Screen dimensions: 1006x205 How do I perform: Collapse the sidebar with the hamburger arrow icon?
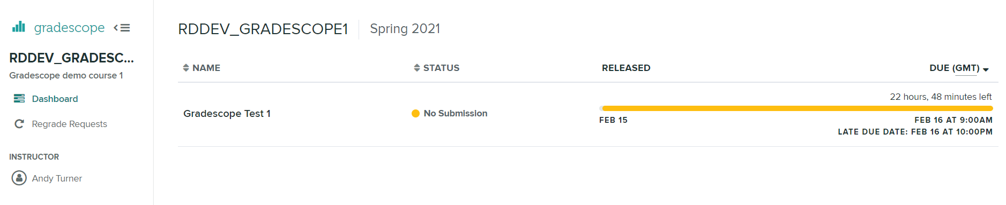[x=122, y=28]
